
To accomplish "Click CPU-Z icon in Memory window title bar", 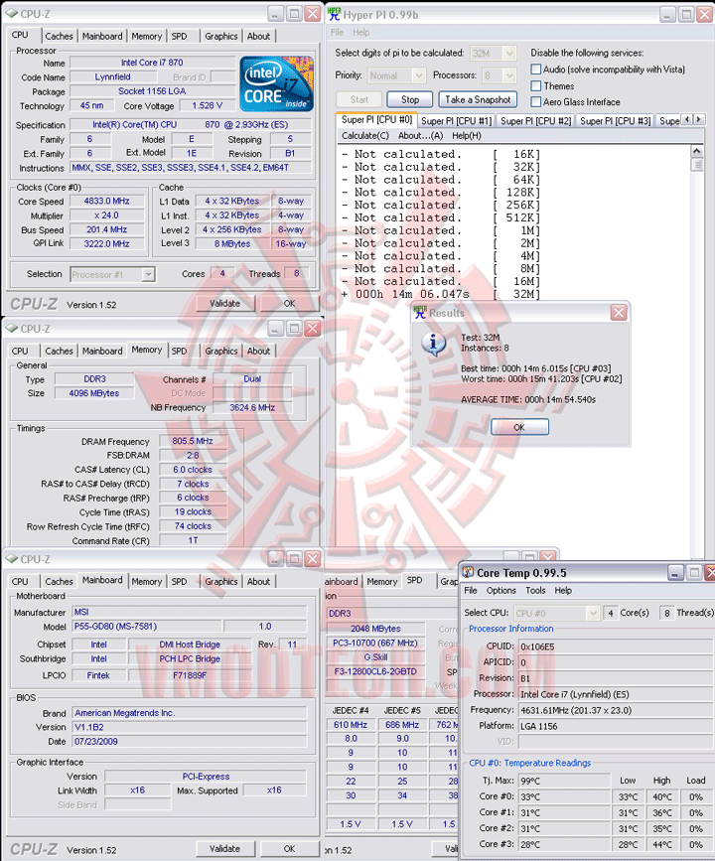I will tap(12, 329).
